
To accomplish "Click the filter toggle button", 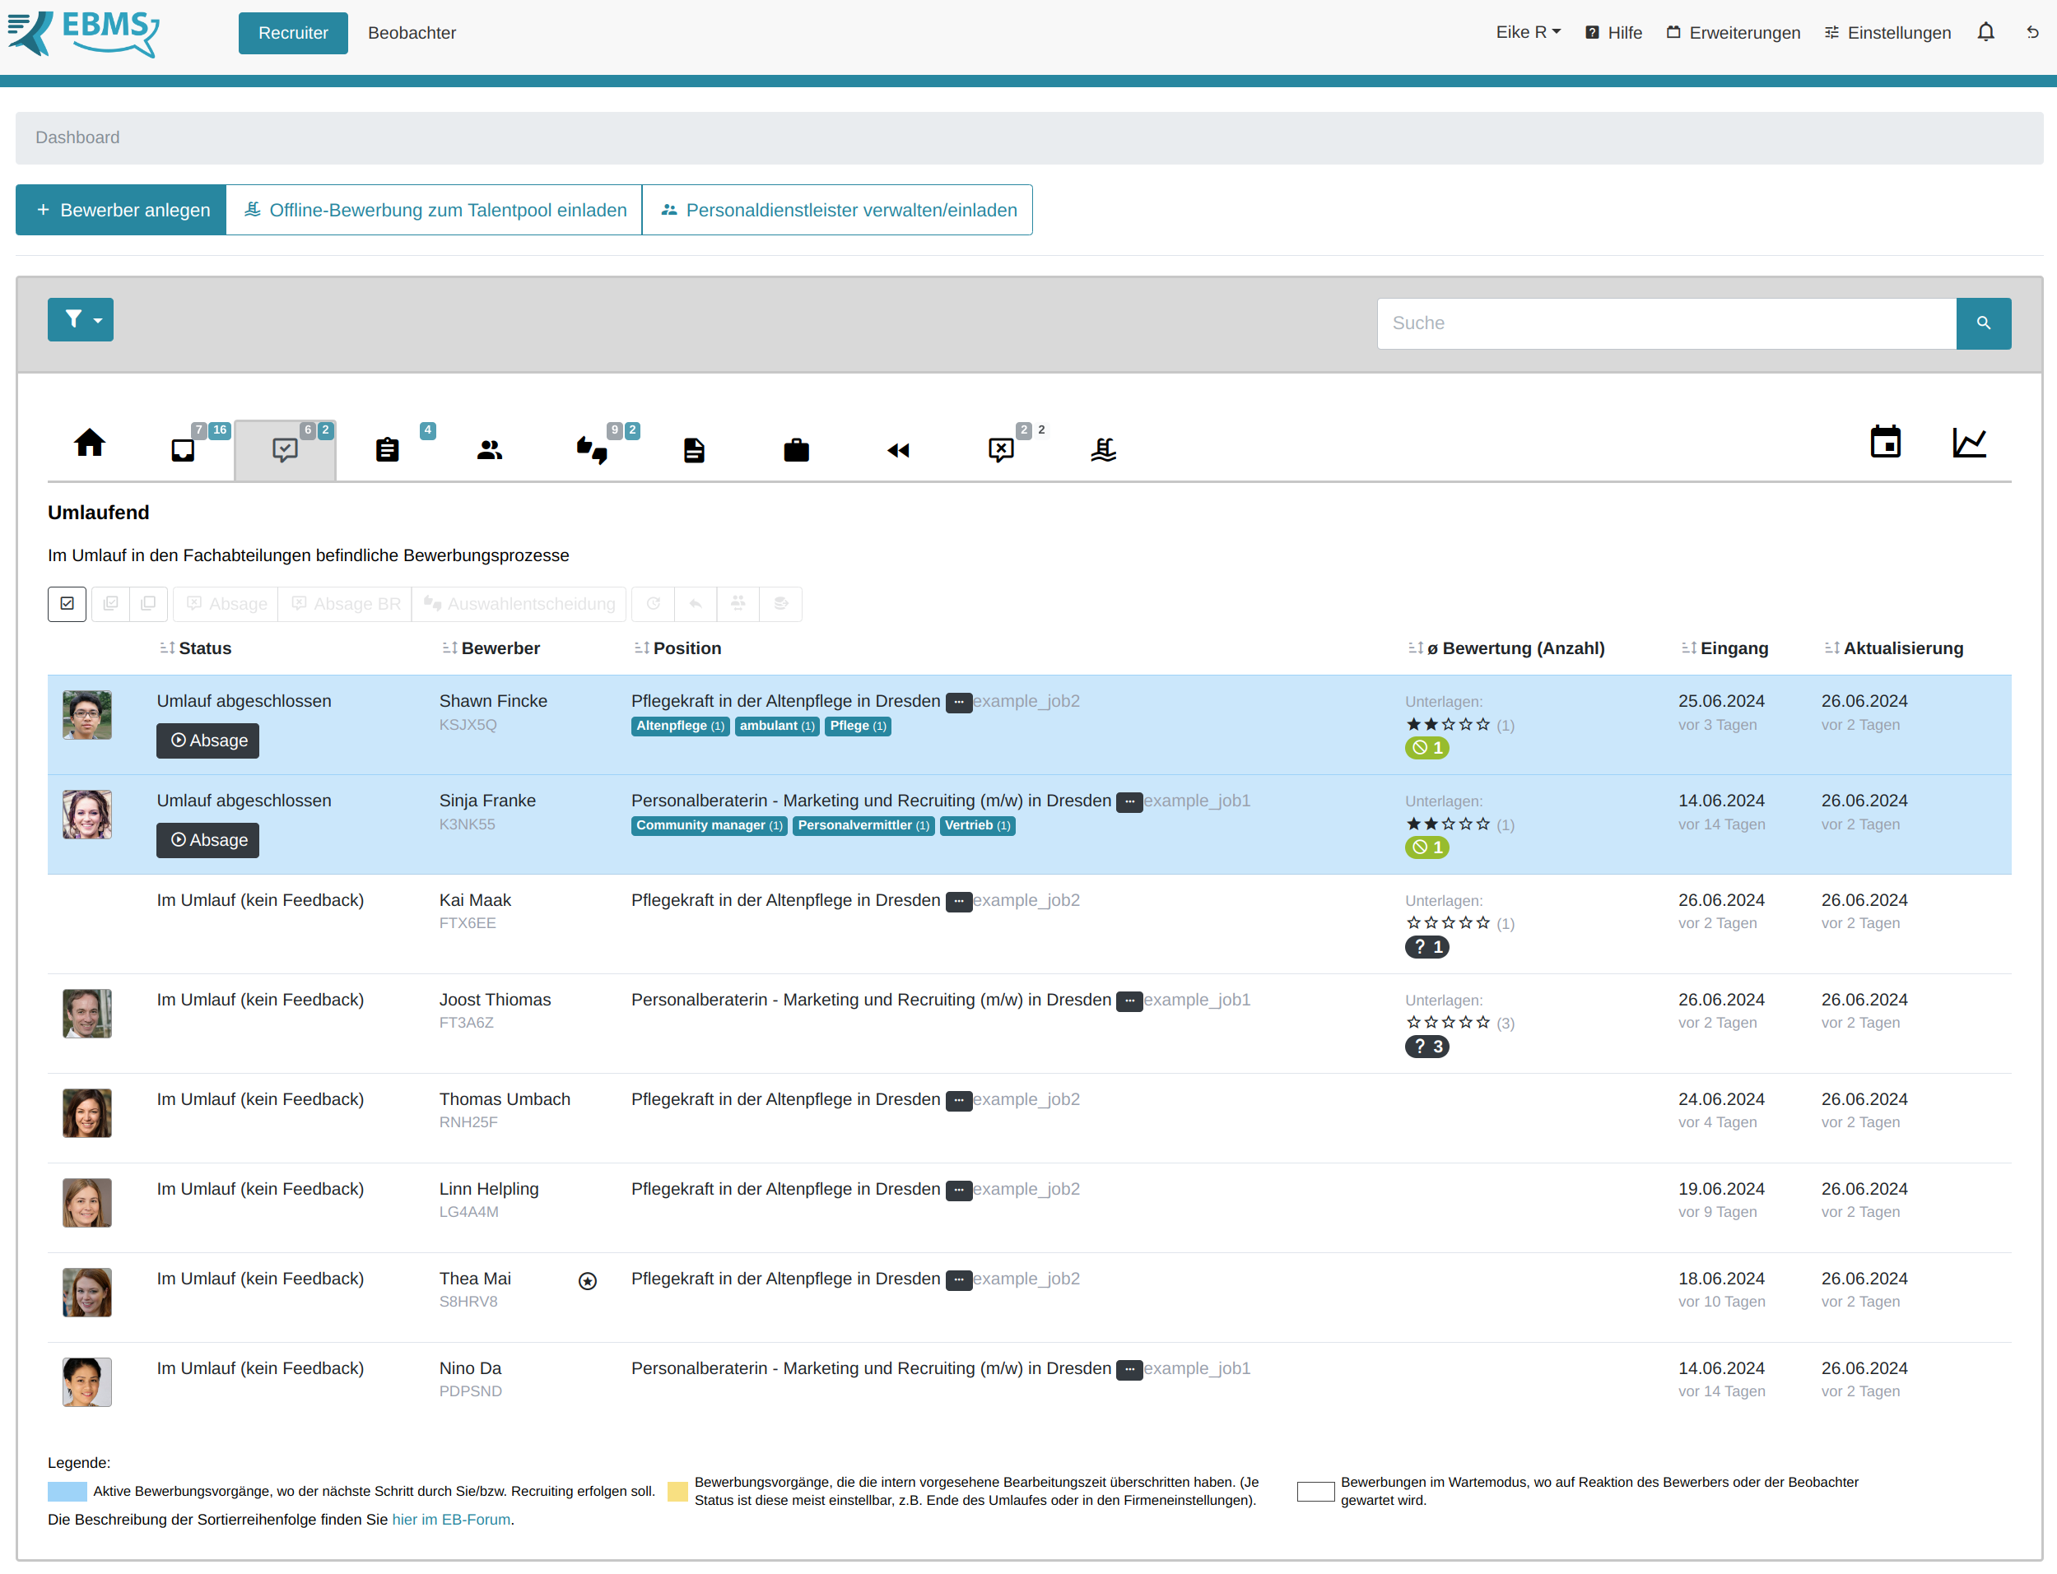I will pyautogui.click(x=81, y=321).
